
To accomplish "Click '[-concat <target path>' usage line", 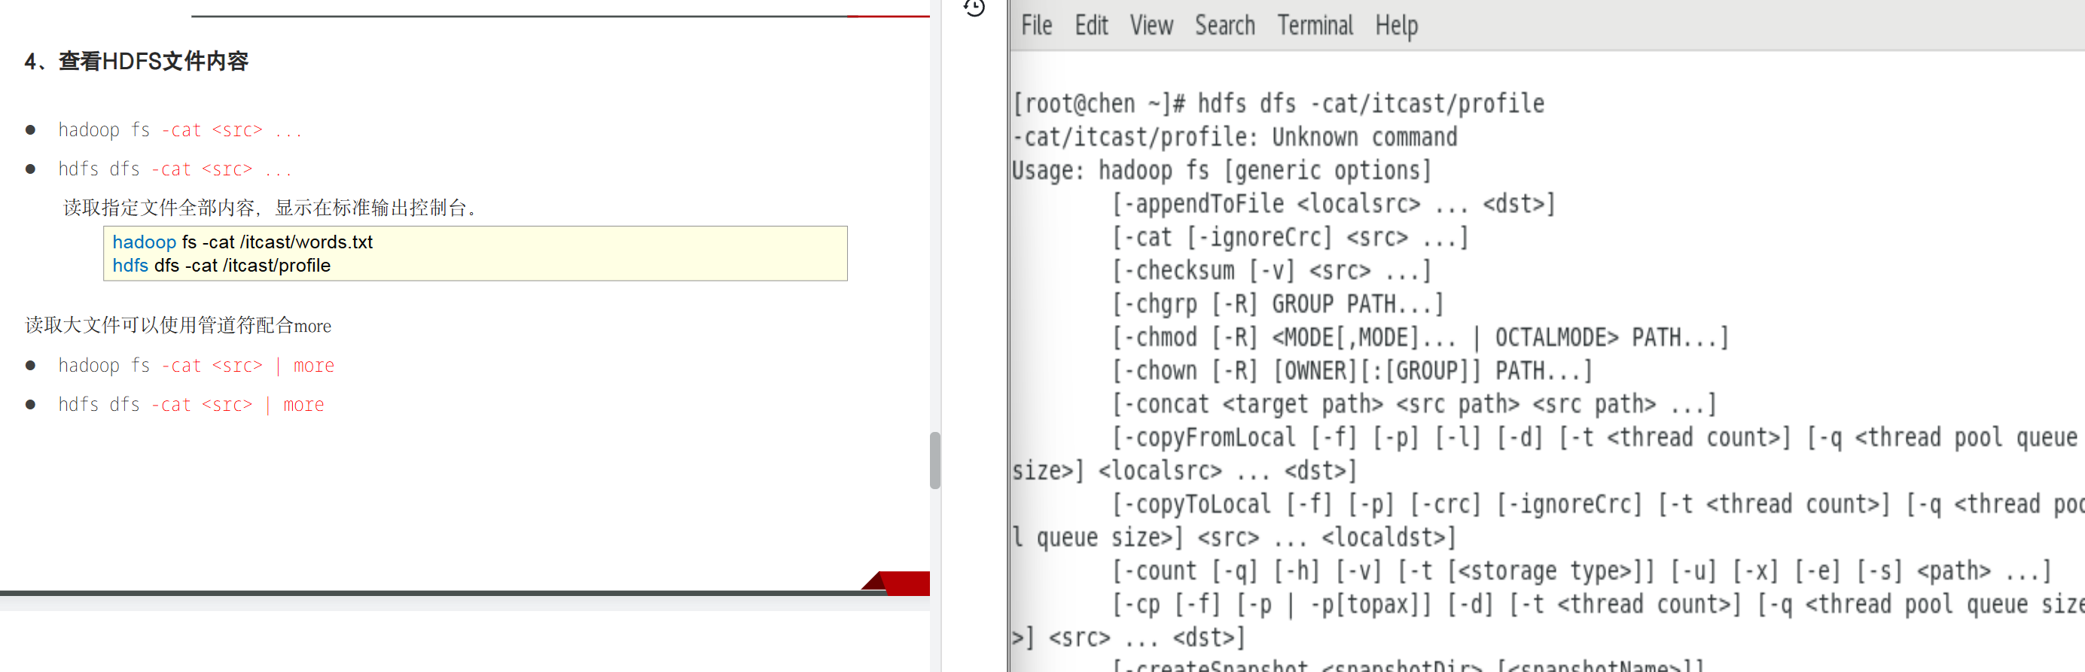I will click(1413, 404).
